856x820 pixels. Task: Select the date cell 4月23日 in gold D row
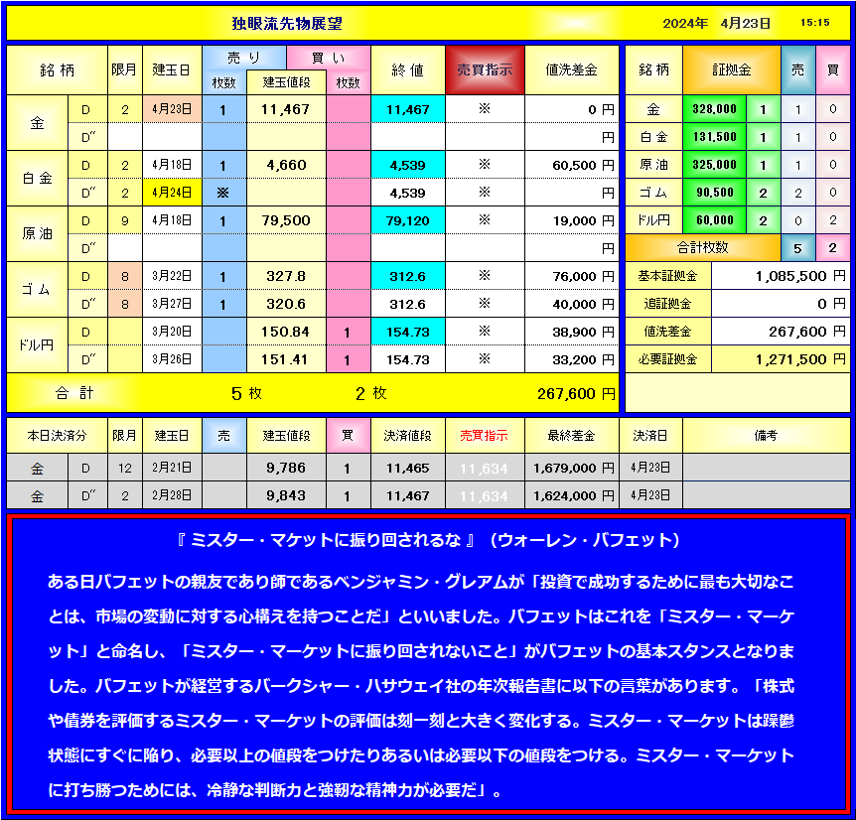172,109
